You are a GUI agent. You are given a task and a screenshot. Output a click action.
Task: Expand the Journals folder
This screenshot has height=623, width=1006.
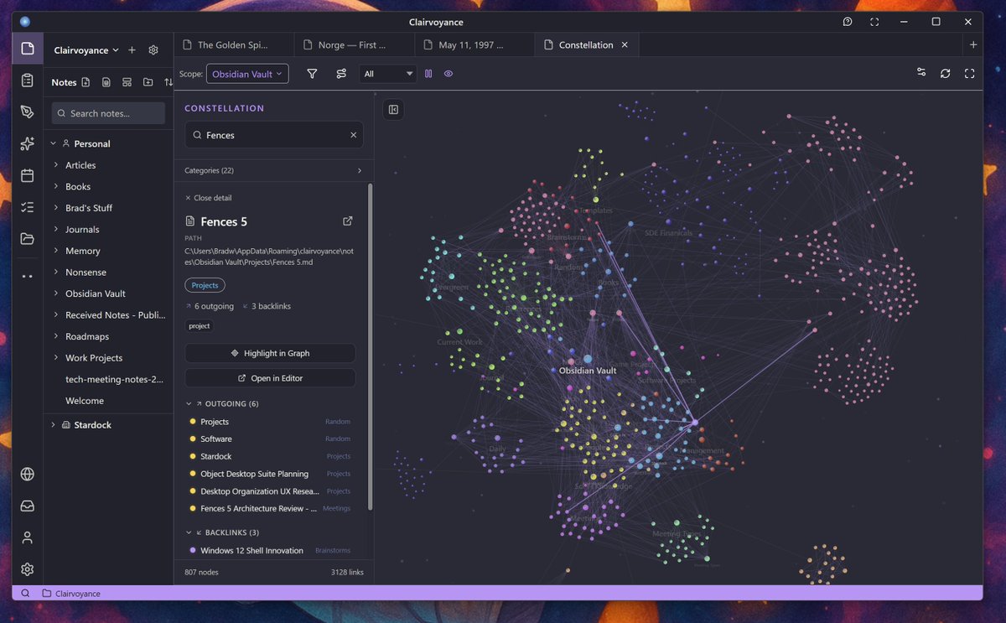click(x=56, y=230)
